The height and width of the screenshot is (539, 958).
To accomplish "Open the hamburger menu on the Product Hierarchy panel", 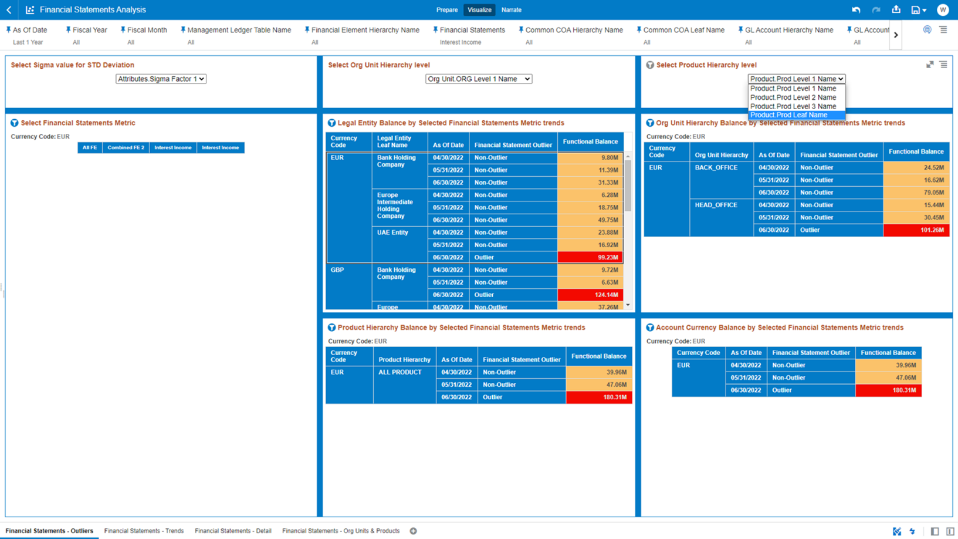I will 943,65.
